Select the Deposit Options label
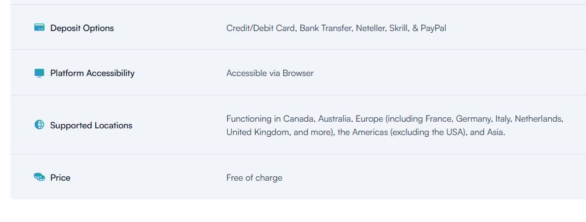 coord(82,28)
